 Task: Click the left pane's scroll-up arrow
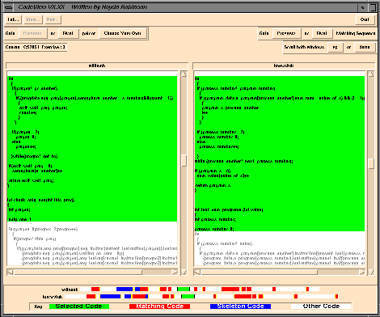click(184, 74)
